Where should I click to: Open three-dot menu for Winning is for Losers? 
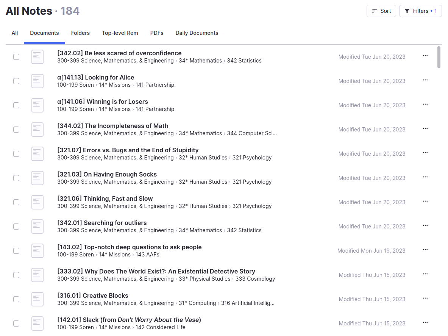click(x=425, y=105)
